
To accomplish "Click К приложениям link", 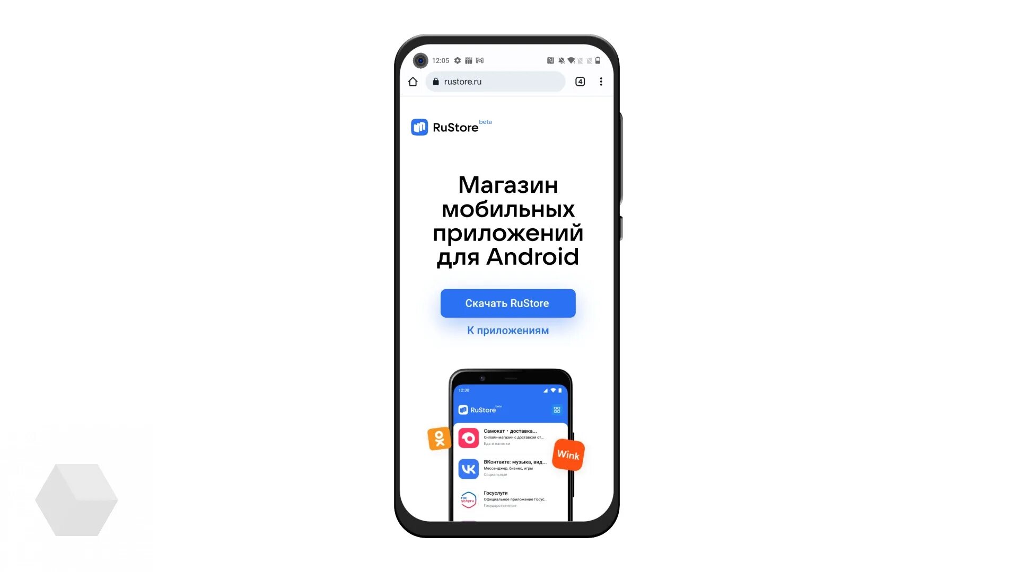I will [507, 330].
